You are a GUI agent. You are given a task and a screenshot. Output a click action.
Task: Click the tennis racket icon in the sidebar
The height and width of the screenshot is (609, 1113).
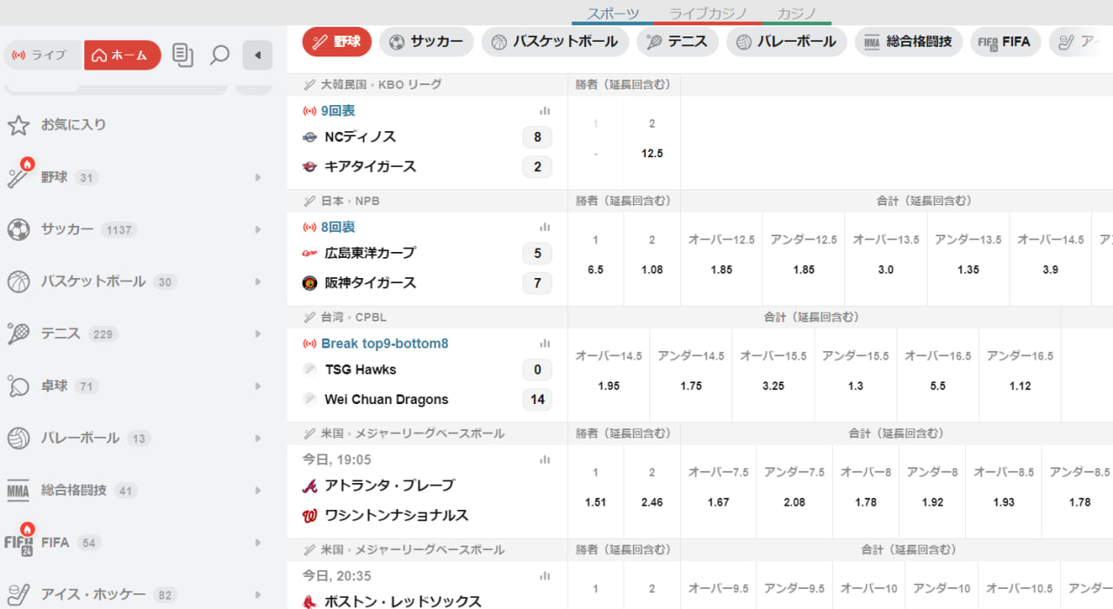pos(18,334)
